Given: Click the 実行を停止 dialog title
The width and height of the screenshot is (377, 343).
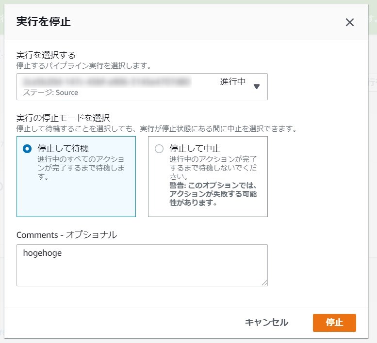Looking at the screenshot, I should point(44,21).
